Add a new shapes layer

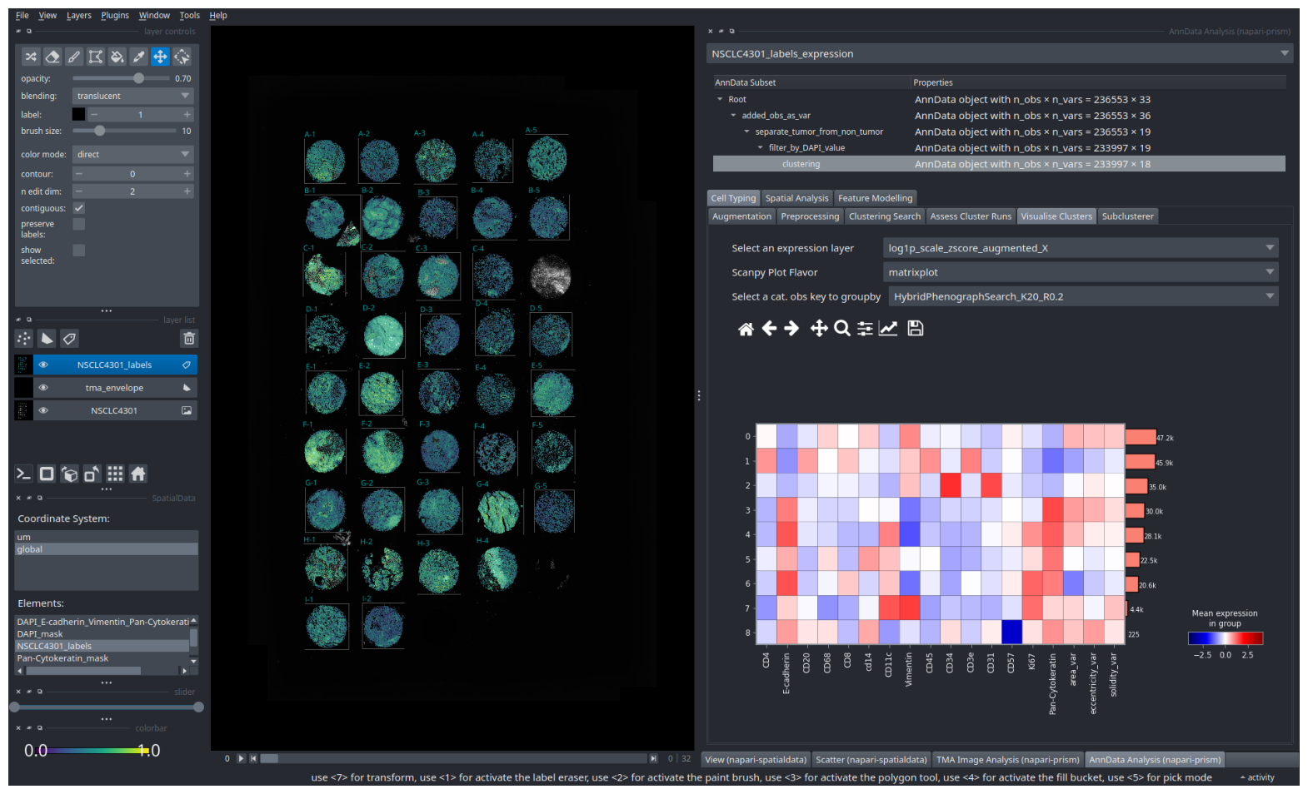tap(47, 338)
